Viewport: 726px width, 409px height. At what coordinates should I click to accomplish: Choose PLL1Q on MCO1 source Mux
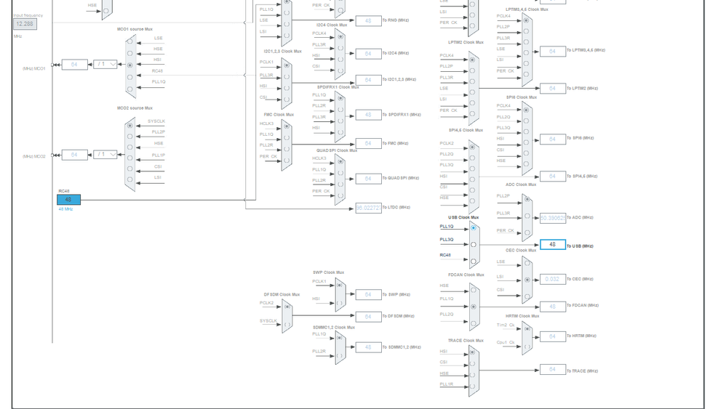pos(130,89)
